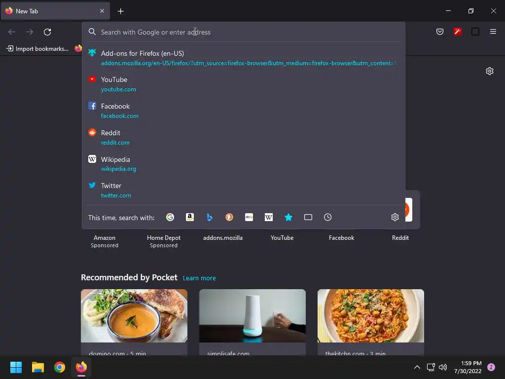The height and width of the screenshot is (379, 505).
Task: Open network status icon in tray
Action: (x=431, y=367)
